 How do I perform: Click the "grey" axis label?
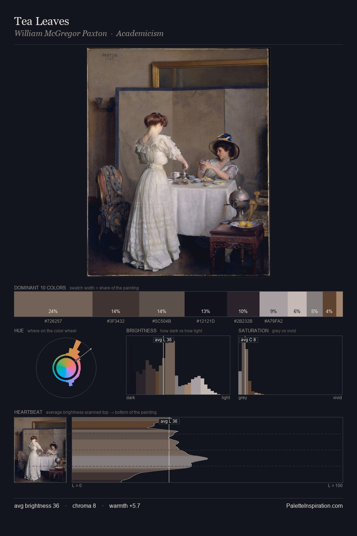point(243,398)
